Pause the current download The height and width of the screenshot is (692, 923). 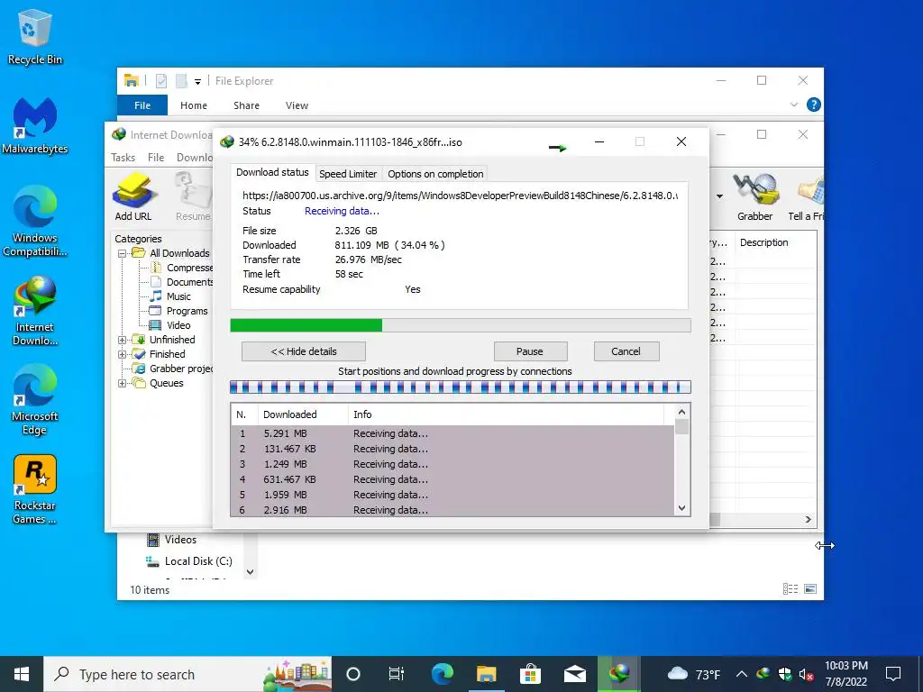pos(530,351)
